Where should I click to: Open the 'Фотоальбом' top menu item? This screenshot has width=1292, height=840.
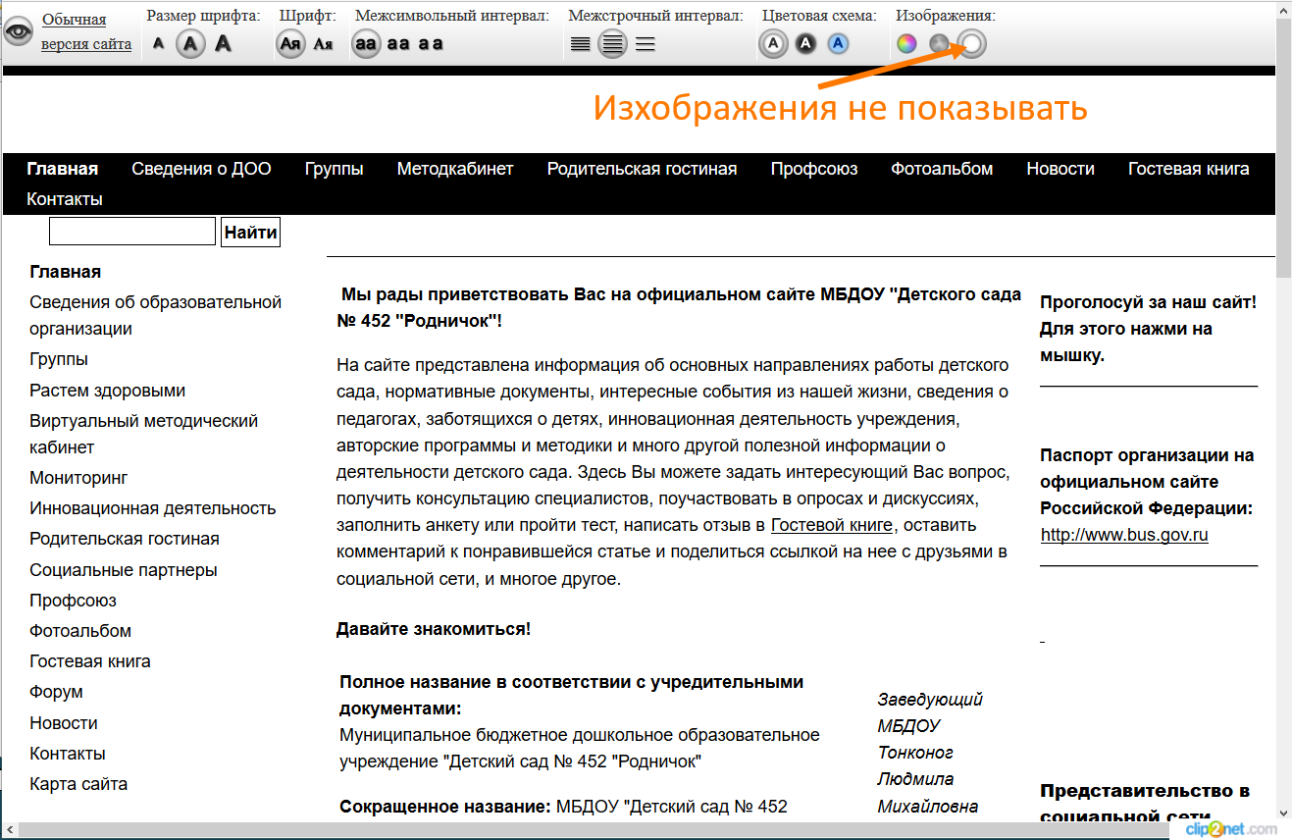click(x=942, y=169)
